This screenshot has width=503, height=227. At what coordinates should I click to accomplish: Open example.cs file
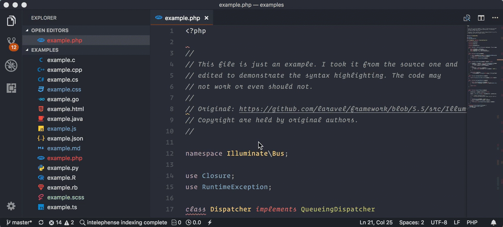click(x=86, y=79)
